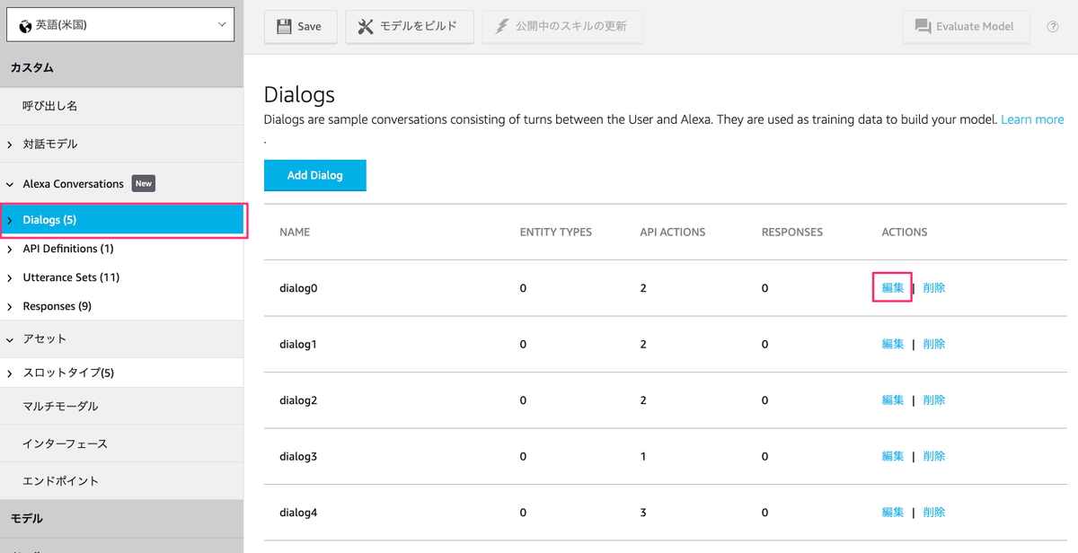Screen dimensions: 1078x553
Task: Expand API Definitions (1) tree item
Action: click(10, 249)
